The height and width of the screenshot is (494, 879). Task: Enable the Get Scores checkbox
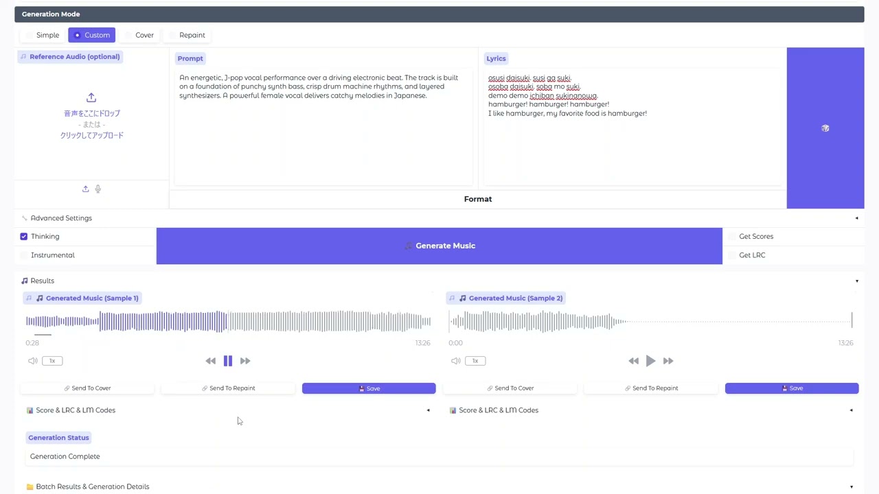(x=733, y=236)
